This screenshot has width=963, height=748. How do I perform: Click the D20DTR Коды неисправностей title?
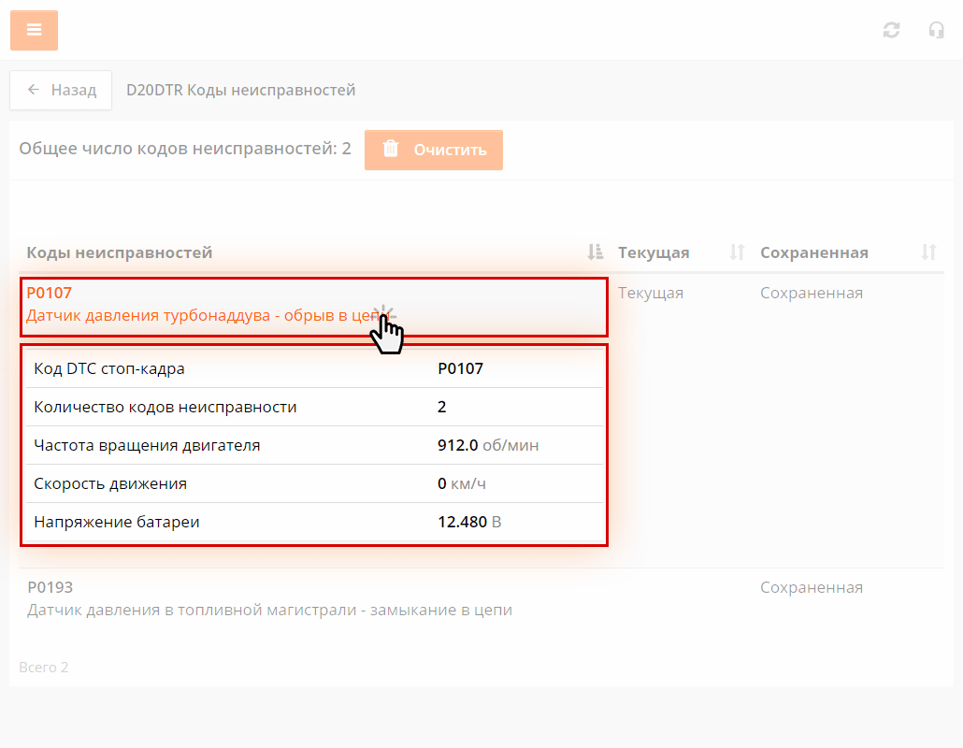coord(240,90)
